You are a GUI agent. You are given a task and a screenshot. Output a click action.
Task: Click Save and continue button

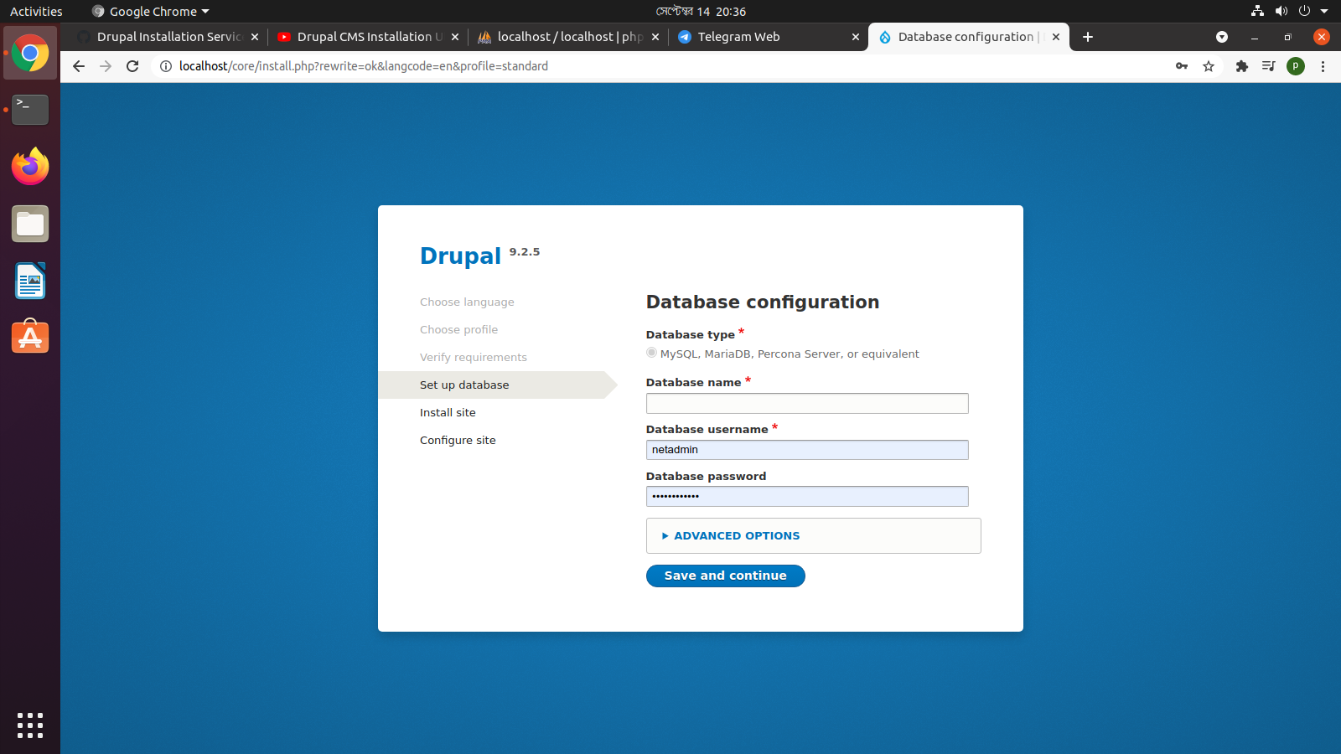click(x=726, y=576)
